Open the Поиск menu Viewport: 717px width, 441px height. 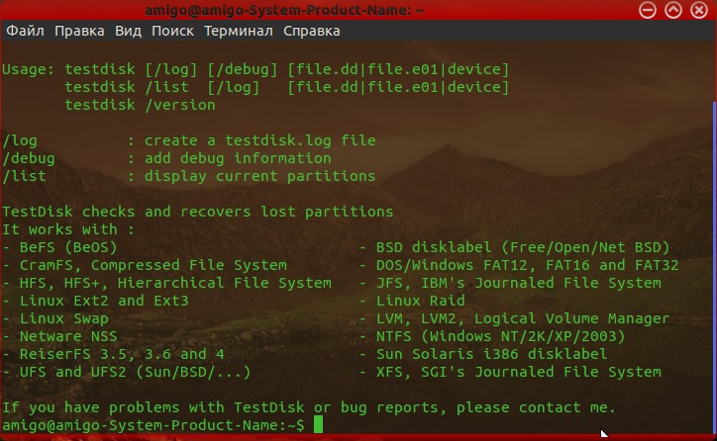click(172, 31)
